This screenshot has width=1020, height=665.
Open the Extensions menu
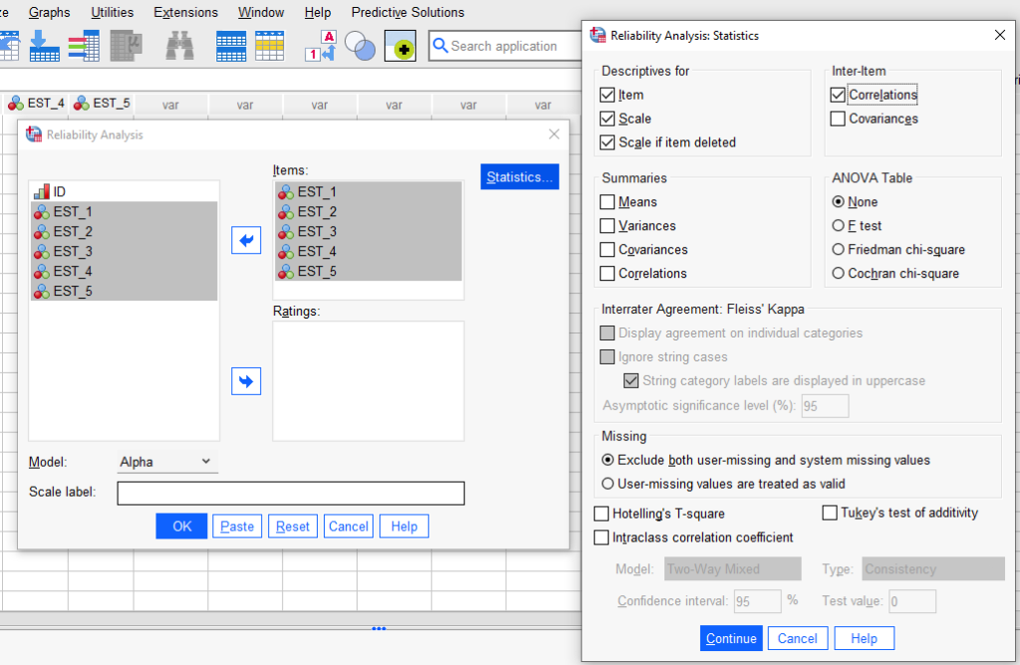click(x=185, y=13)
